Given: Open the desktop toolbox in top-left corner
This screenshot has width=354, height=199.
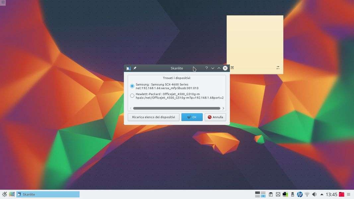Looking at the screenshot, I should click(3, 2).
